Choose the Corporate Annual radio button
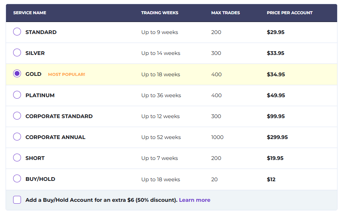342x216 pixels. (x=17, y=137)
